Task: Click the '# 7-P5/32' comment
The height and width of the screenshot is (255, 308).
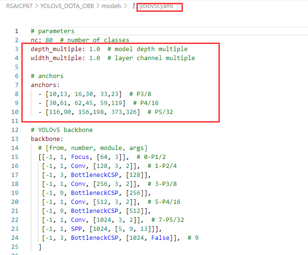Action: 168,220
